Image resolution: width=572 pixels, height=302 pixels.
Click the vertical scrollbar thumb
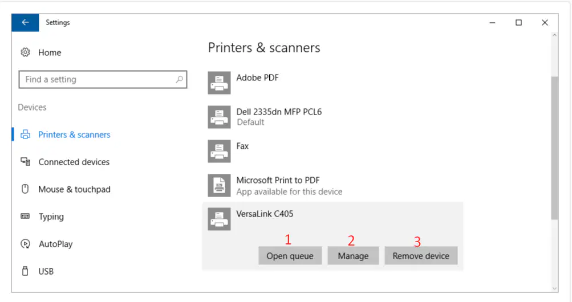click(x=554, y=148)
